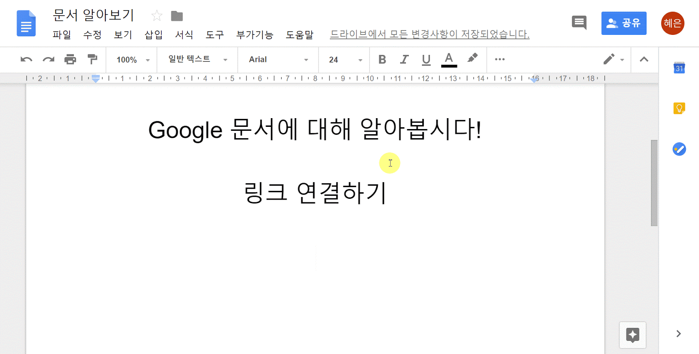
Task: Open the 서식 menu
Action: point(184,34)
